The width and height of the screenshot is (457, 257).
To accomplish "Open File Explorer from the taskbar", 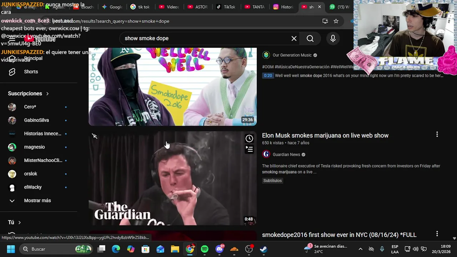I will (175, 249).
